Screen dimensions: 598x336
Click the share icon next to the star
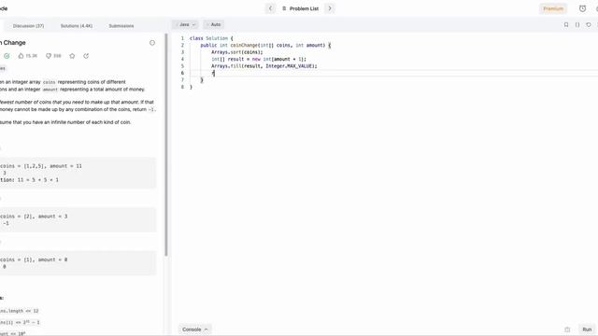click(x=86, y=56)
